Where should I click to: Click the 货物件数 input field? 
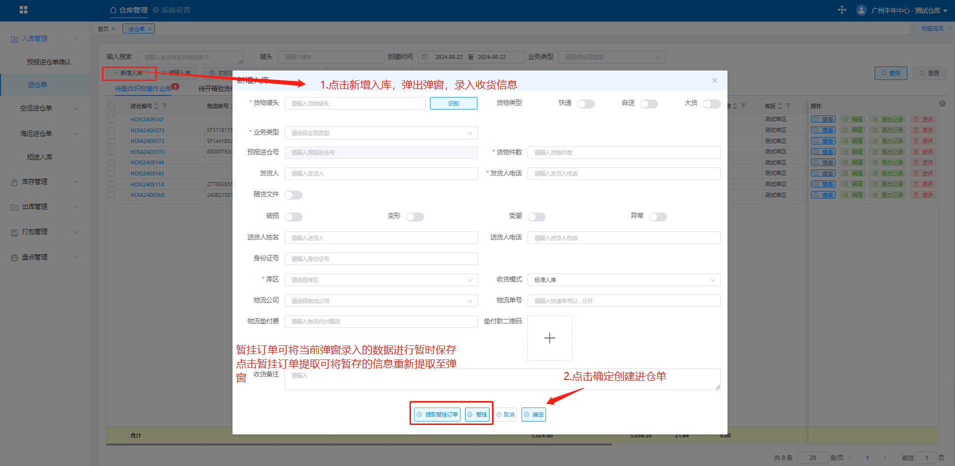coord(623,152)
